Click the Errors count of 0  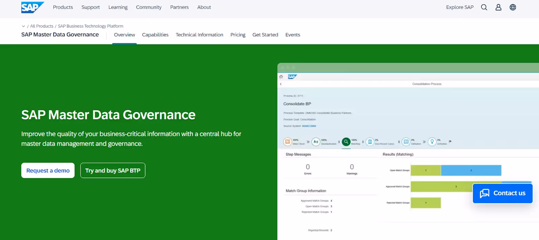pos(308,167)
